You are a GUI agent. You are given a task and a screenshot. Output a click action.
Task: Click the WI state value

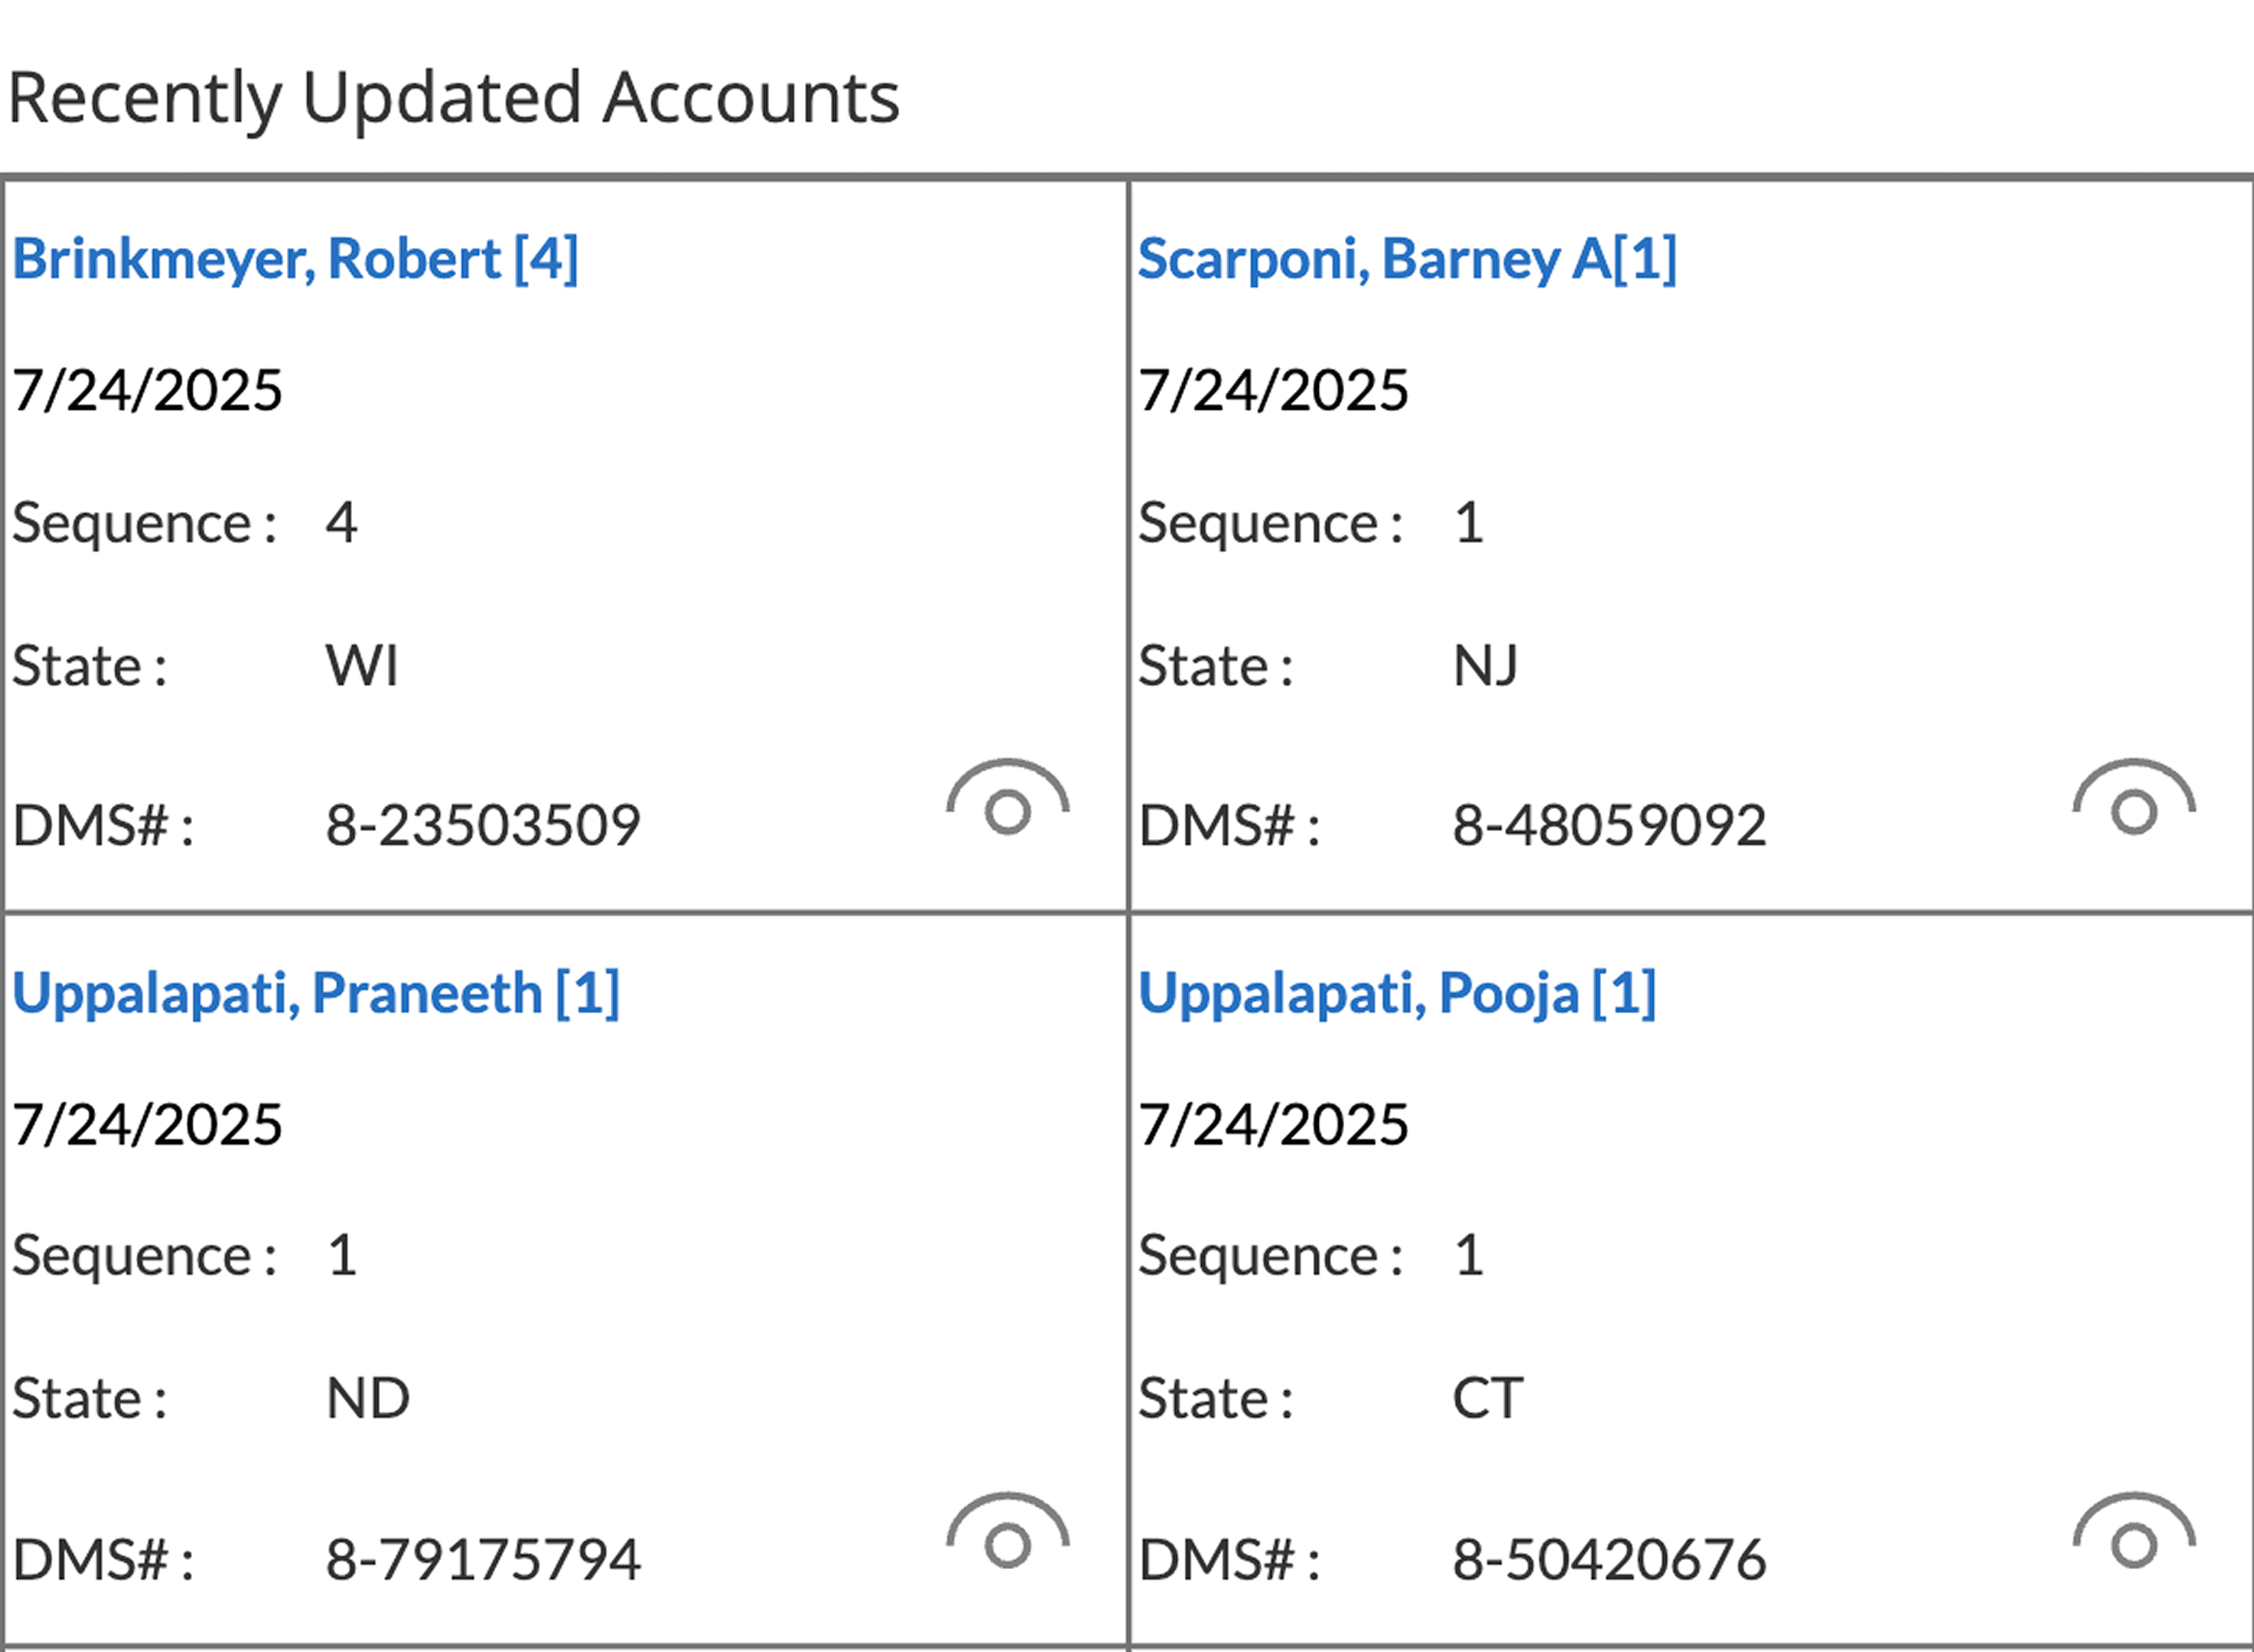click(362, 666)
